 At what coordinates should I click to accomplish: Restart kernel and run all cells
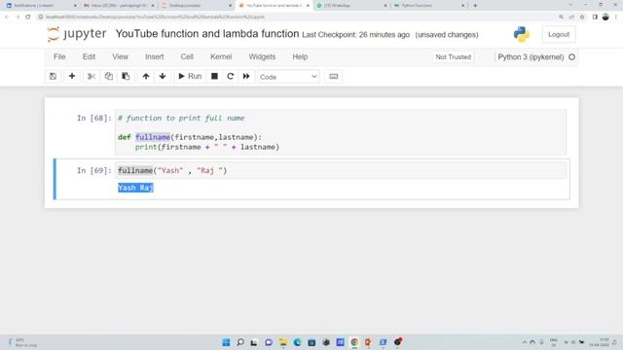pos(246,76)
